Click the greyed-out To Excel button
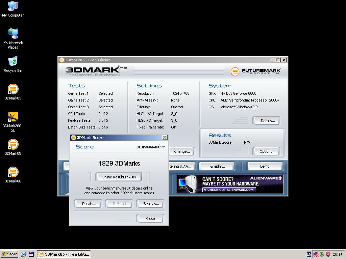 click(119, 204)
